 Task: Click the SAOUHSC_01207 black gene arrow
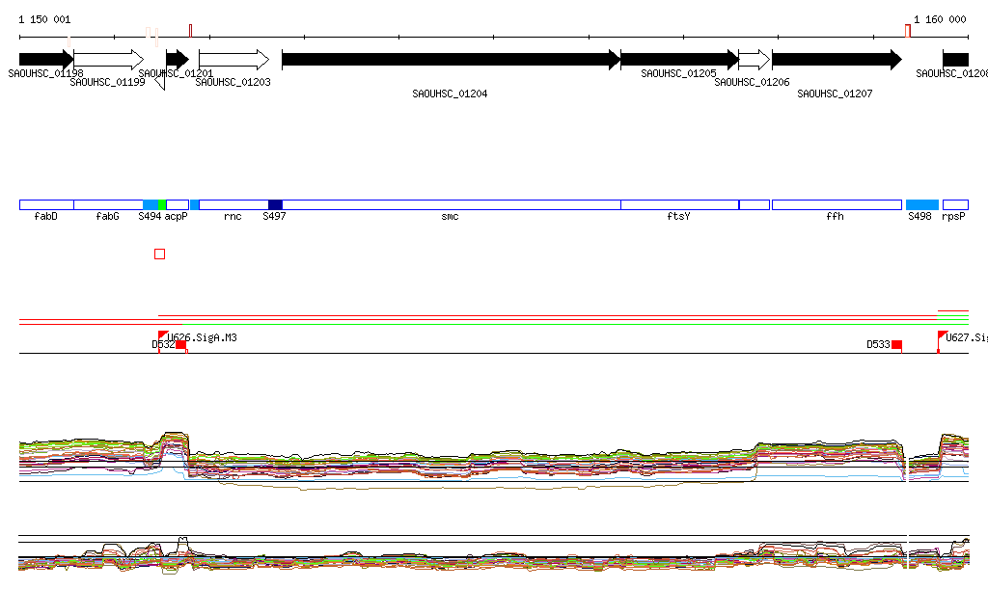[836, 60]
